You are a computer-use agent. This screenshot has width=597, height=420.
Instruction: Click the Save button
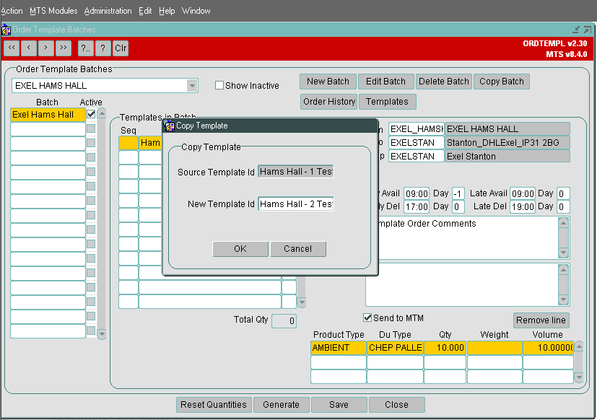tap(339, 405)
